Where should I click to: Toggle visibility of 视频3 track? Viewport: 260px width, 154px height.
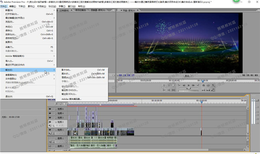click(x=50, y=117)
